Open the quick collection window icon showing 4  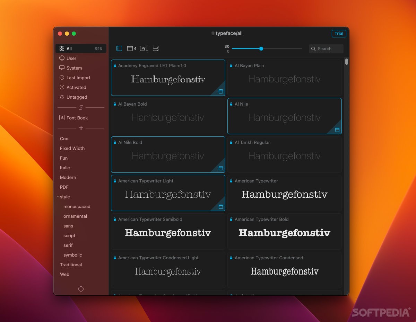[132, 48]
